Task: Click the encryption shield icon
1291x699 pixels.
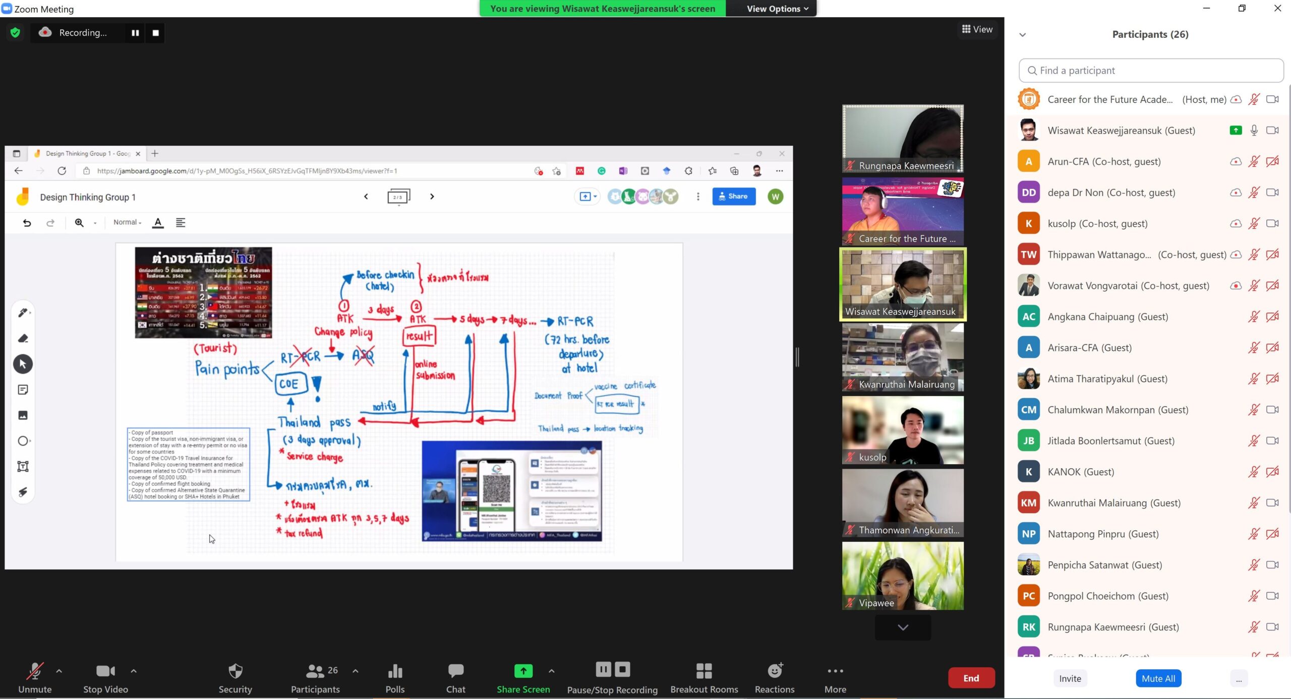Action: [x=15, y=33]
